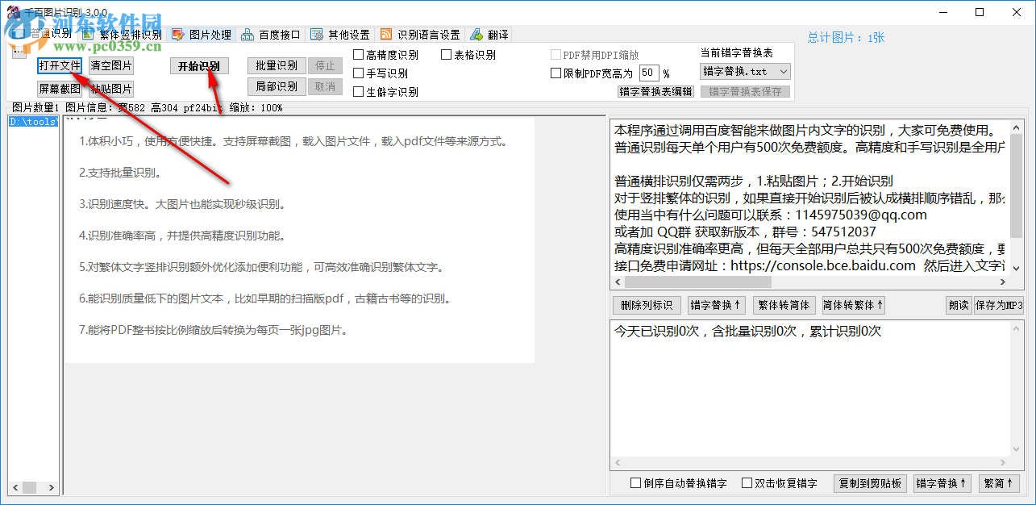
Task: Click 开始识别 to start recognition
Action: click(198, 65)
